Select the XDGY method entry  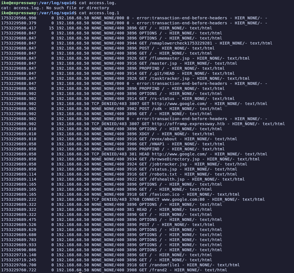point(144,134)
